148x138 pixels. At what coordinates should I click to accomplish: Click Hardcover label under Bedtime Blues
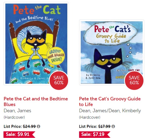[14, 117]
